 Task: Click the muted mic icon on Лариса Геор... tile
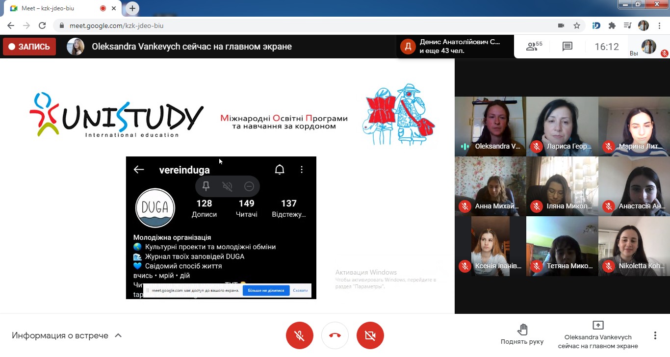(x=537, y=146)
